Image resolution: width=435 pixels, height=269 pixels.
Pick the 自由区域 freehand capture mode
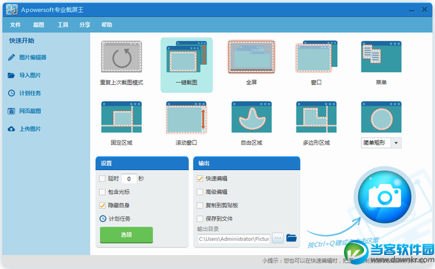click(252, 116)
